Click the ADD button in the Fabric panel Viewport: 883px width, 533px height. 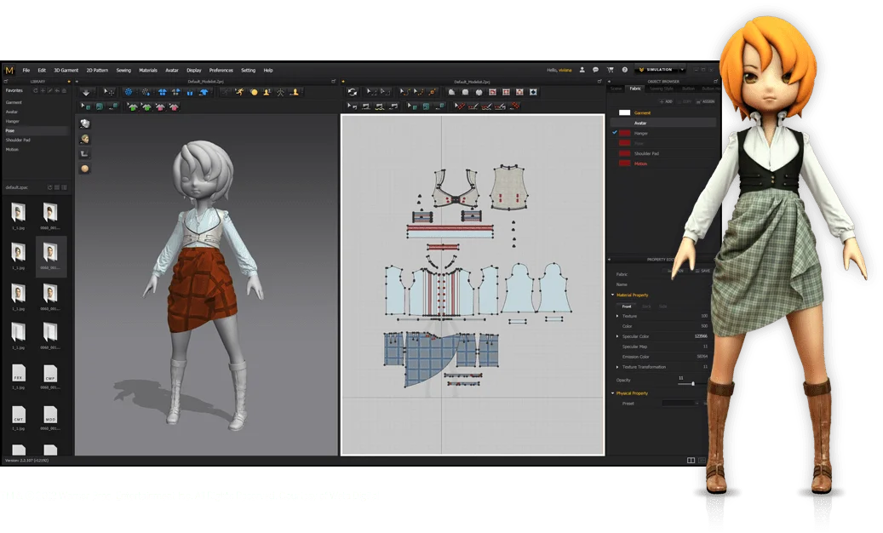(x=667, y=101)
